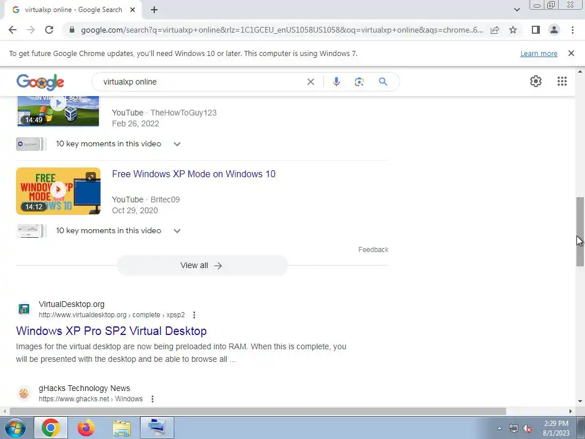585x439 pixels.
Task: Click the VirtualDesktop.org site favicon
Action: coord(24,309)
